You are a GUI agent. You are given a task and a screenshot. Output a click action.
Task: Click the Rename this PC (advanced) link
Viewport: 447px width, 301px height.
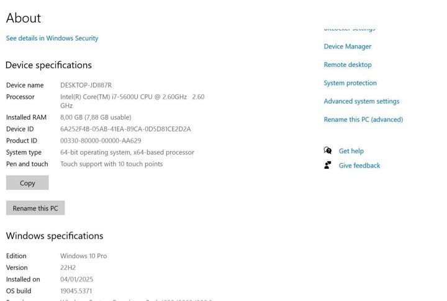click(363, 119)
